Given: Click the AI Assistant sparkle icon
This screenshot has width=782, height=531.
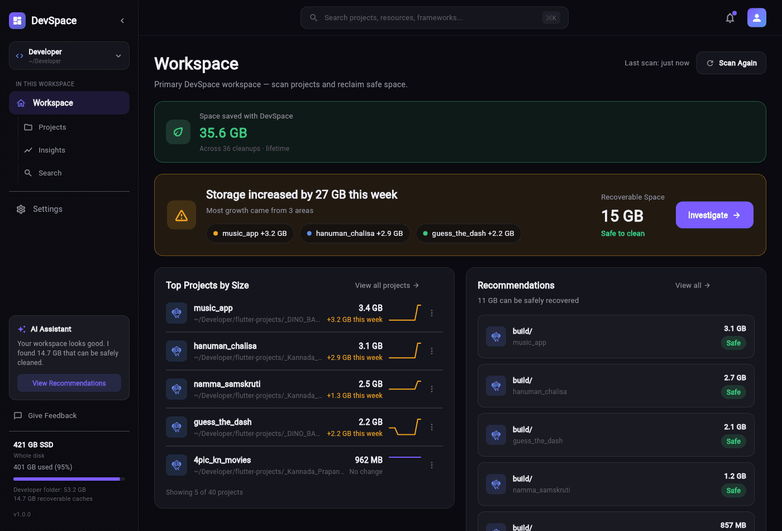Looking at the screenshot, I should 22,329.
